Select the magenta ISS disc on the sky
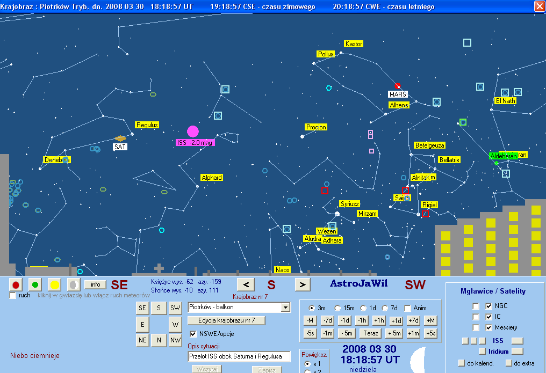The image size is (546, 373). click(x=192, y=131)
